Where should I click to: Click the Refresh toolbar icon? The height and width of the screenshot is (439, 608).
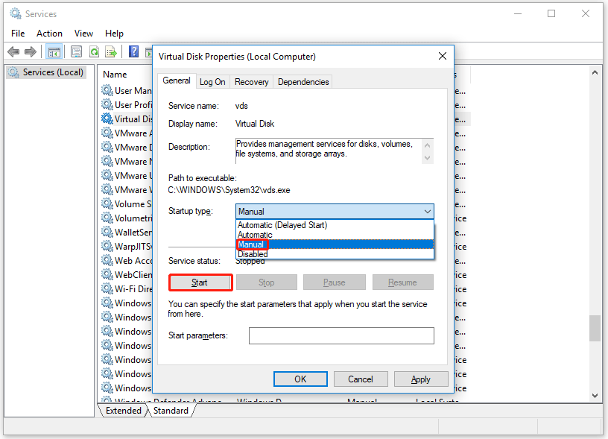click(94, 51)
